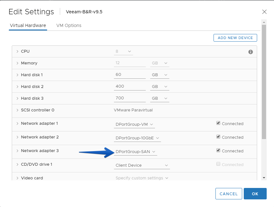Click the vertical scrollbar thumb

[264, 82]
